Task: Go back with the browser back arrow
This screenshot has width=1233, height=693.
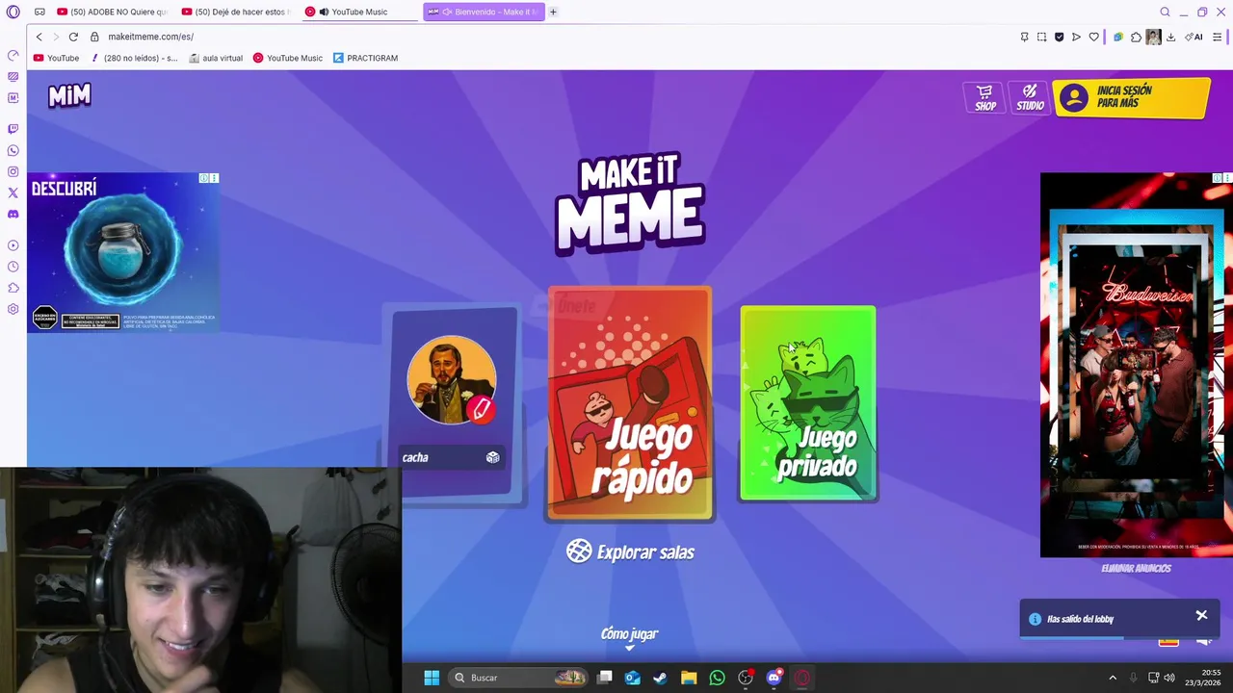Action: (39, 37)
